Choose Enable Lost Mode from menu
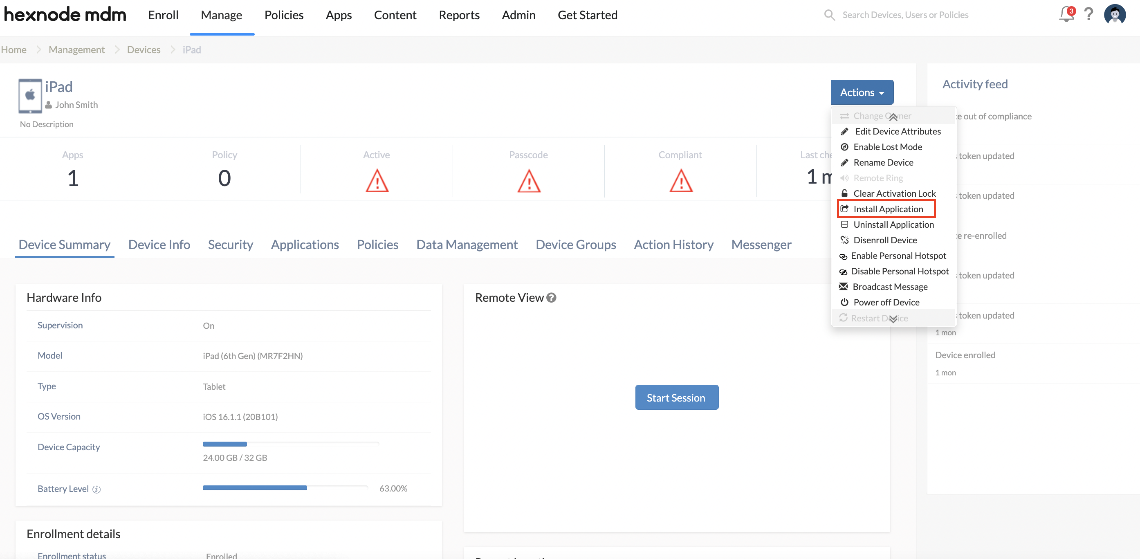 pos(893,147)
